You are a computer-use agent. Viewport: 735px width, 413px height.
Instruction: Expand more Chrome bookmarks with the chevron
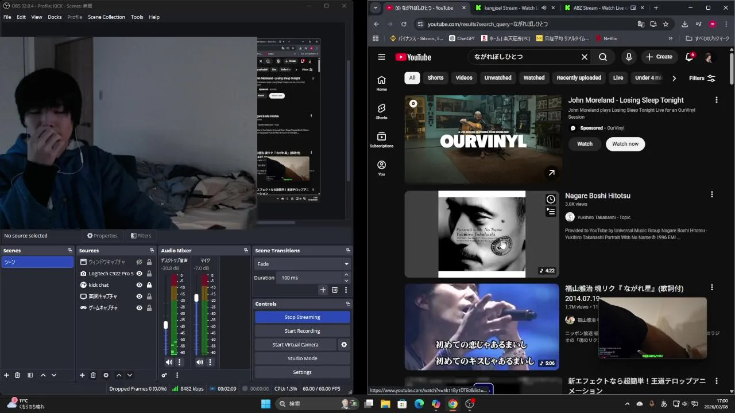pyautogui.click(x=670, y=38)
